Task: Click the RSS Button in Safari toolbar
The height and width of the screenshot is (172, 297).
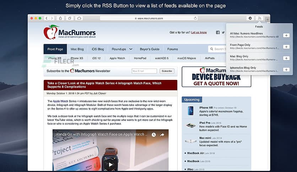Action: 259,18
